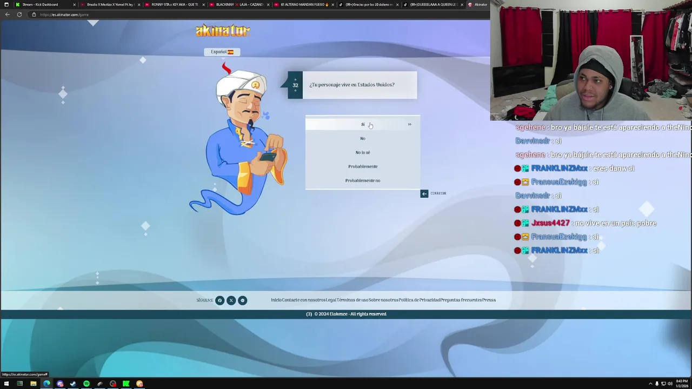Open the Task View taskbar icon
Viewport: 692px width, 389px height.
(19, 384)
